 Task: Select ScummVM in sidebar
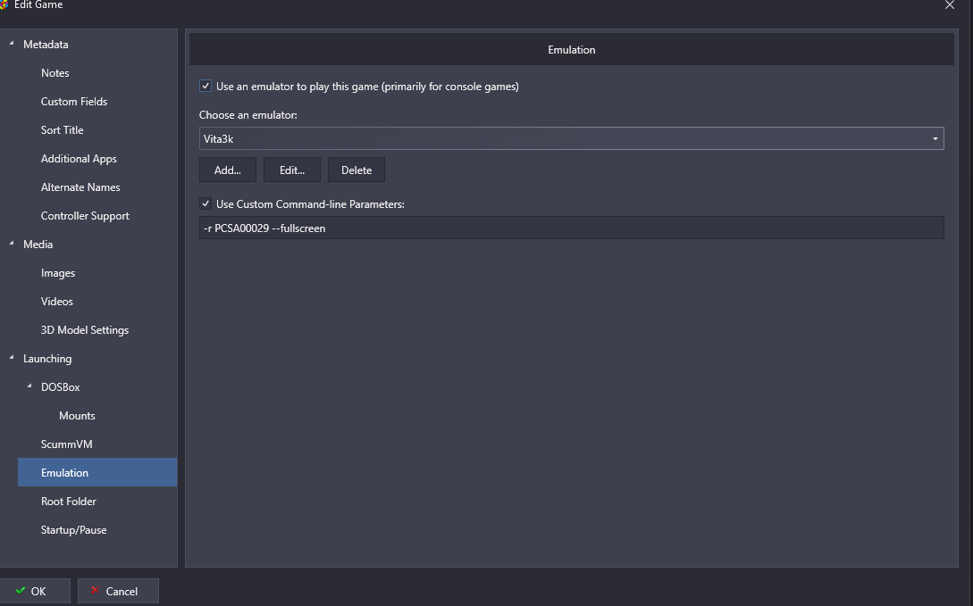tap(66, 444)
